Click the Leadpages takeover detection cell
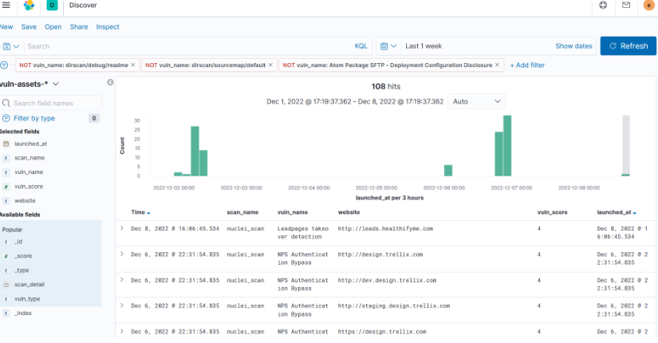 (x=303, y=233)
